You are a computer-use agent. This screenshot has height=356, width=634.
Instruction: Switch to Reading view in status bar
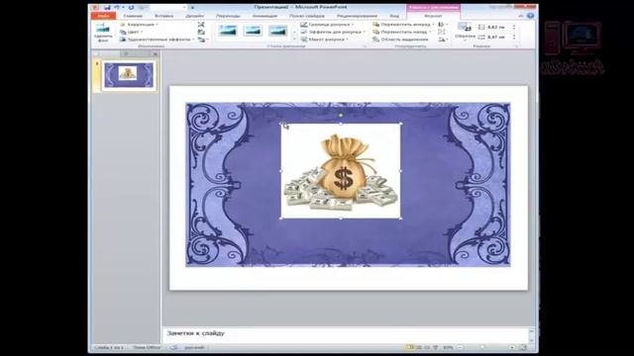pos(427,347)
